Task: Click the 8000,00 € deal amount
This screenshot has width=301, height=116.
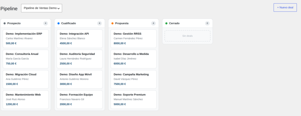Action: coord(120,43)
